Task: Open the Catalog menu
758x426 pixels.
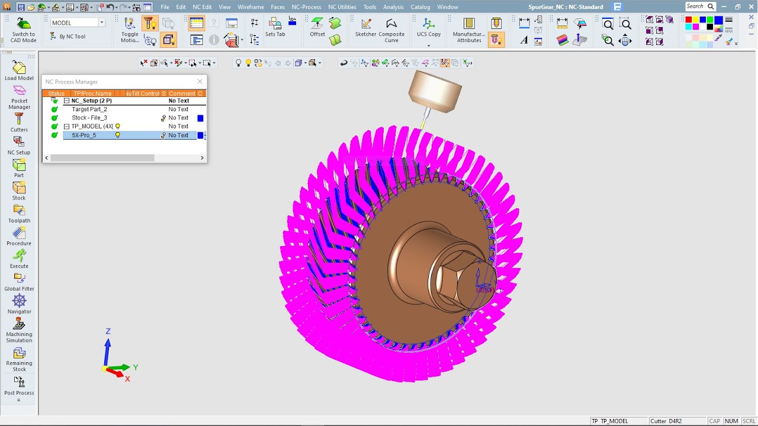Action: (x=420, y=7)
